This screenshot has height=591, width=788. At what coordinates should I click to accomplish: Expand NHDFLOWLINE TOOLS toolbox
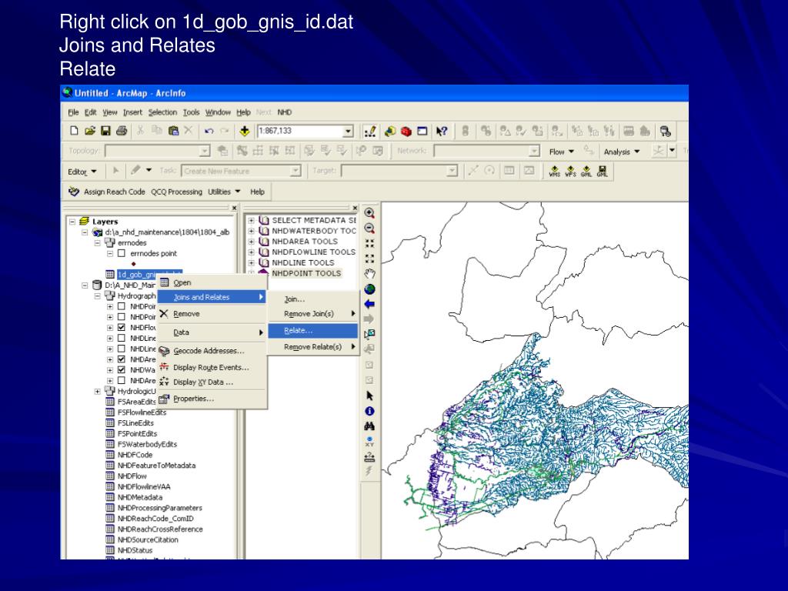point(251,252)
